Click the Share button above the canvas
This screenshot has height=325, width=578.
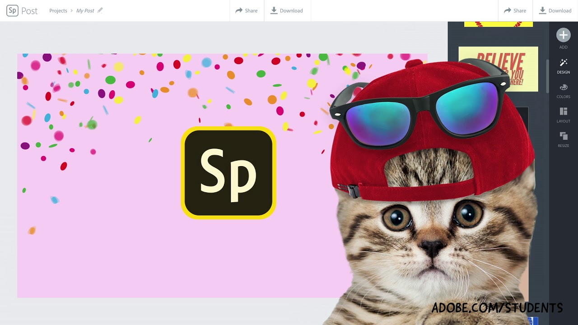coord(247,10)
